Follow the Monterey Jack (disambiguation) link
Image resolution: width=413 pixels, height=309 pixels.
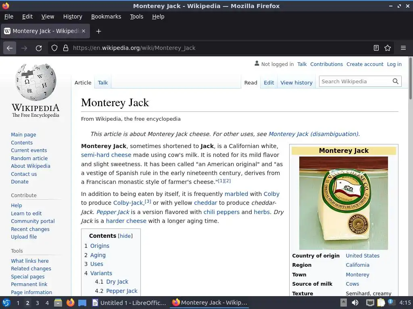(x=313, y=134)
